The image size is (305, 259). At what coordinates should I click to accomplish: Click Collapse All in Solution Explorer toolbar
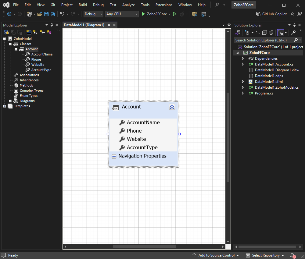point(264,33)
